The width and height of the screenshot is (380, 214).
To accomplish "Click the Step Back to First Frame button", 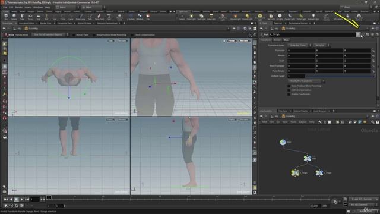I will pos(5,199).
